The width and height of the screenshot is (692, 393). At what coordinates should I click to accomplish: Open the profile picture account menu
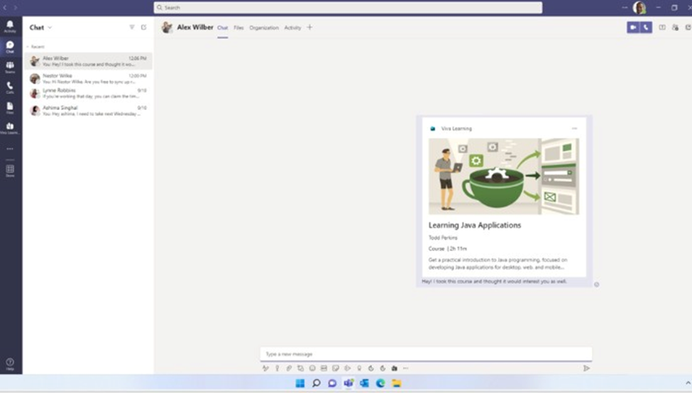click(639, 8)
